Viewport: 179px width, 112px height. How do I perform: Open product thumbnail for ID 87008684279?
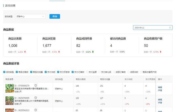(10, 88)
